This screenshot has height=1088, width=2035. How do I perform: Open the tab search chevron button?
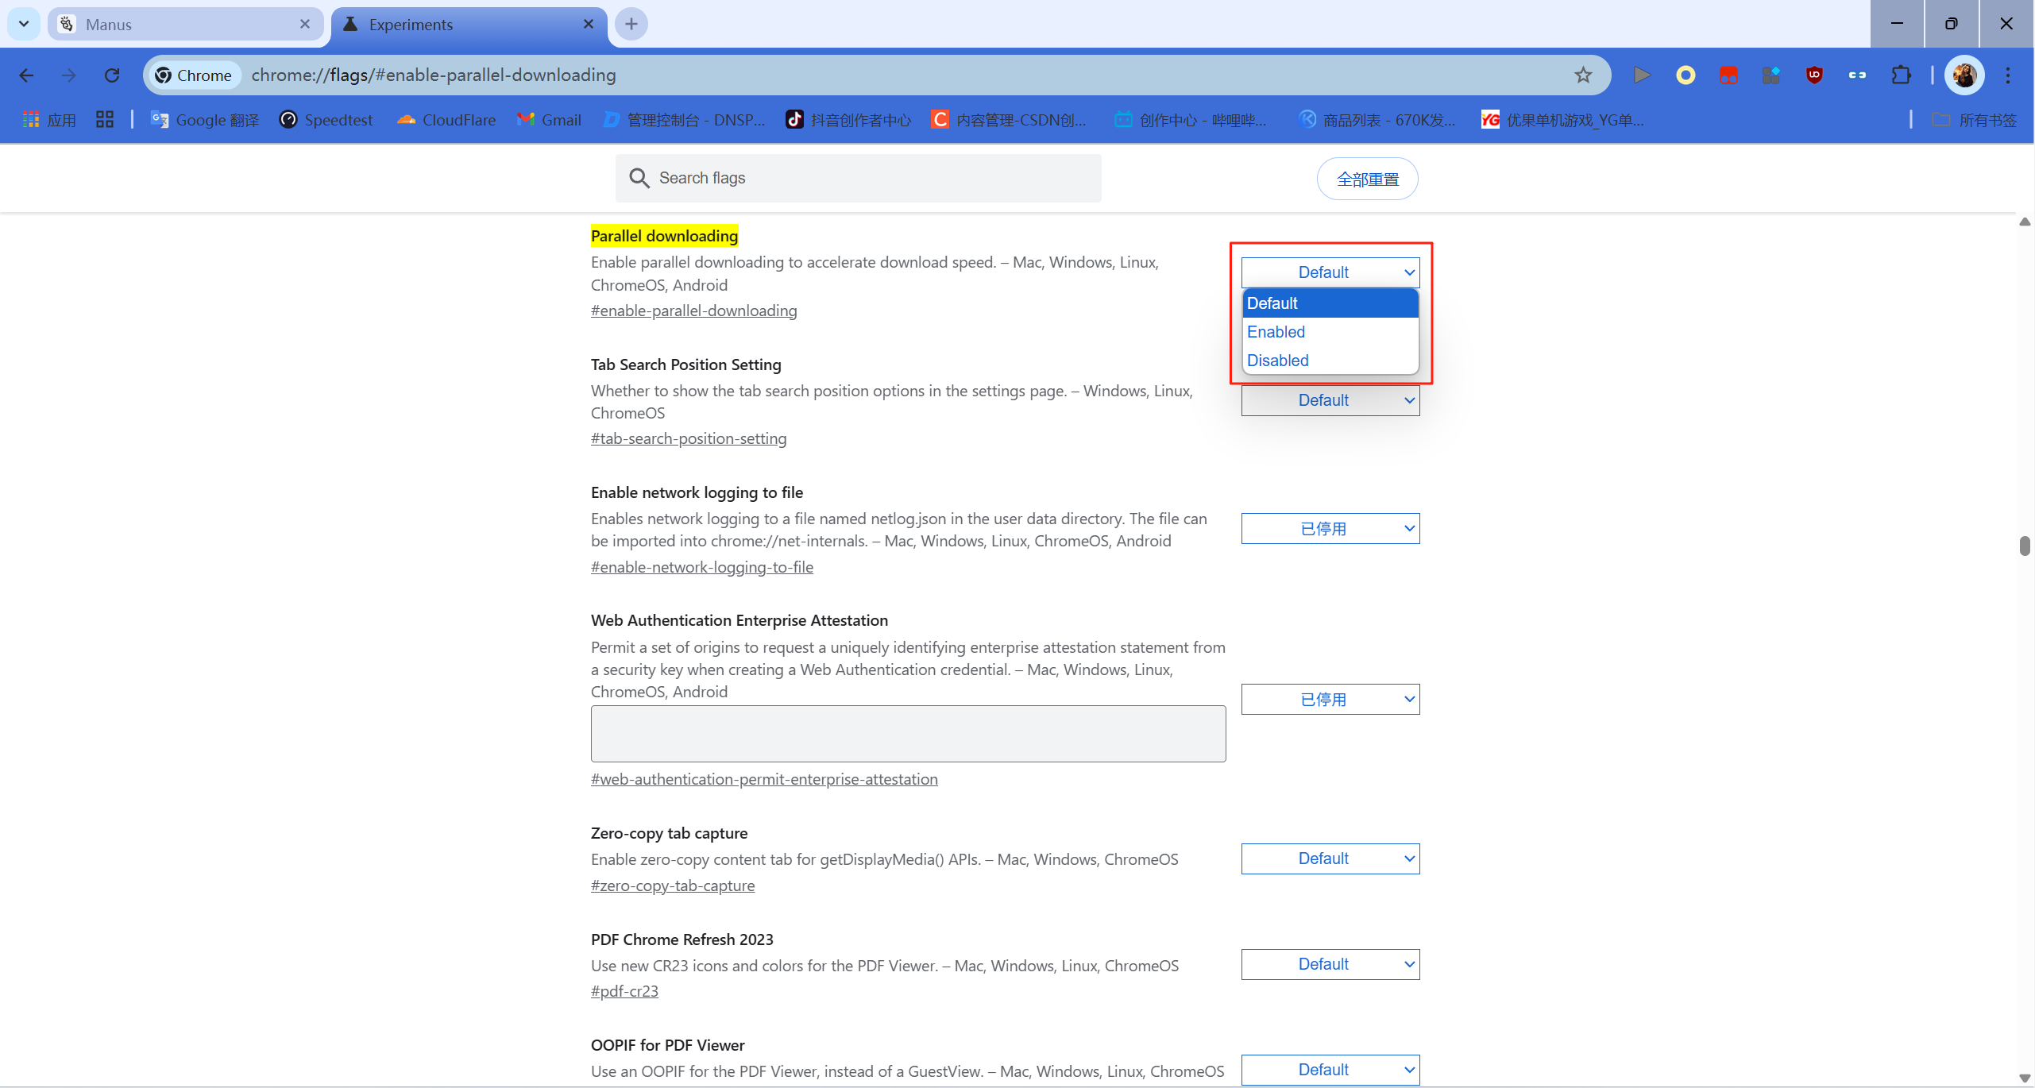[24, 24]
